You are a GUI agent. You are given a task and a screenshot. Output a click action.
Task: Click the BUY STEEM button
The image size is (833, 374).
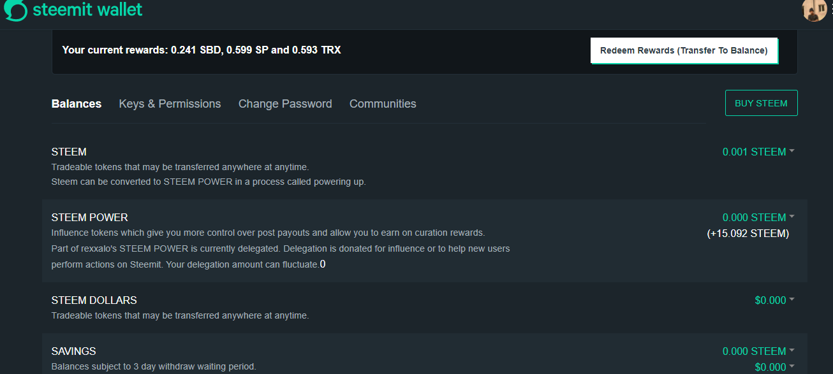pos(761,103)
